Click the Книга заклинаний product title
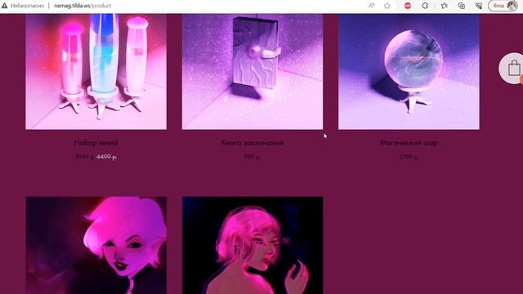This screenshot has height=294, width=523. coord(253,143)
